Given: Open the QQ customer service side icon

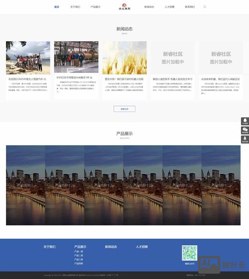Looking at the screenshot, I should [245, 121].
